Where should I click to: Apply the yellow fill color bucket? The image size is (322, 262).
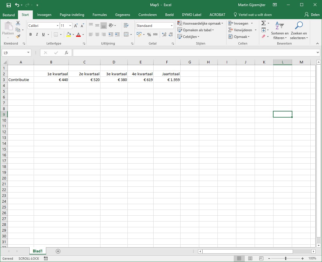coord(69,34)
